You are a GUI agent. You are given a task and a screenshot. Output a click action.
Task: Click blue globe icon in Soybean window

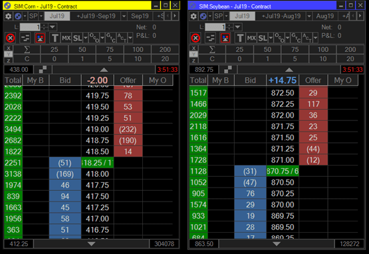pyautogui.click(x=203, y=16)
